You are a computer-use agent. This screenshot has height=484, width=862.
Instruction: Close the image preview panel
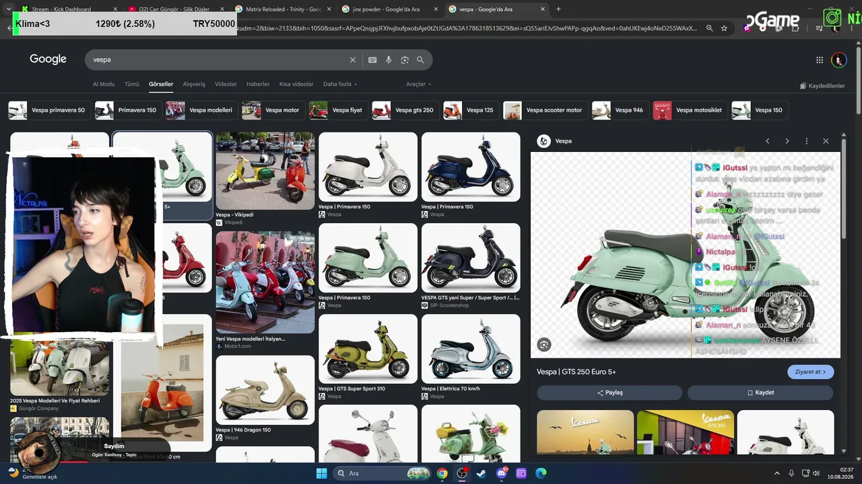point(826,141)
